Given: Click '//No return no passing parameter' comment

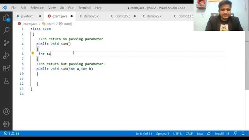Looking at the screenshot, I should tap(71, 39).
